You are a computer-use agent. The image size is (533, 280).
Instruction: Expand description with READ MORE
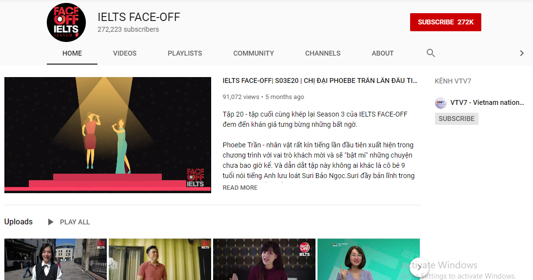tap(240, 188)
